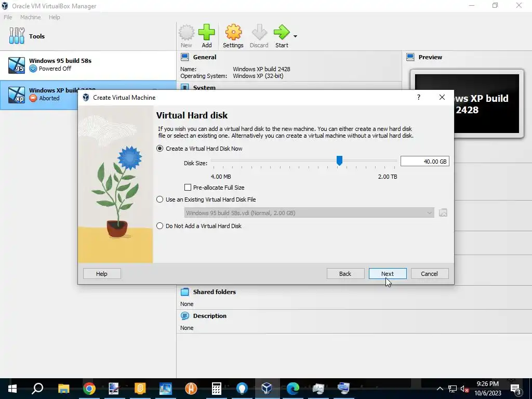Viewport: 532px width, 399px height.
Task: Click the dialog Help button
Action: [102, 274]
